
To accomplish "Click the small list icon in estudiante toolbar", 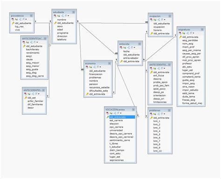I will click(x=66, y=16).
